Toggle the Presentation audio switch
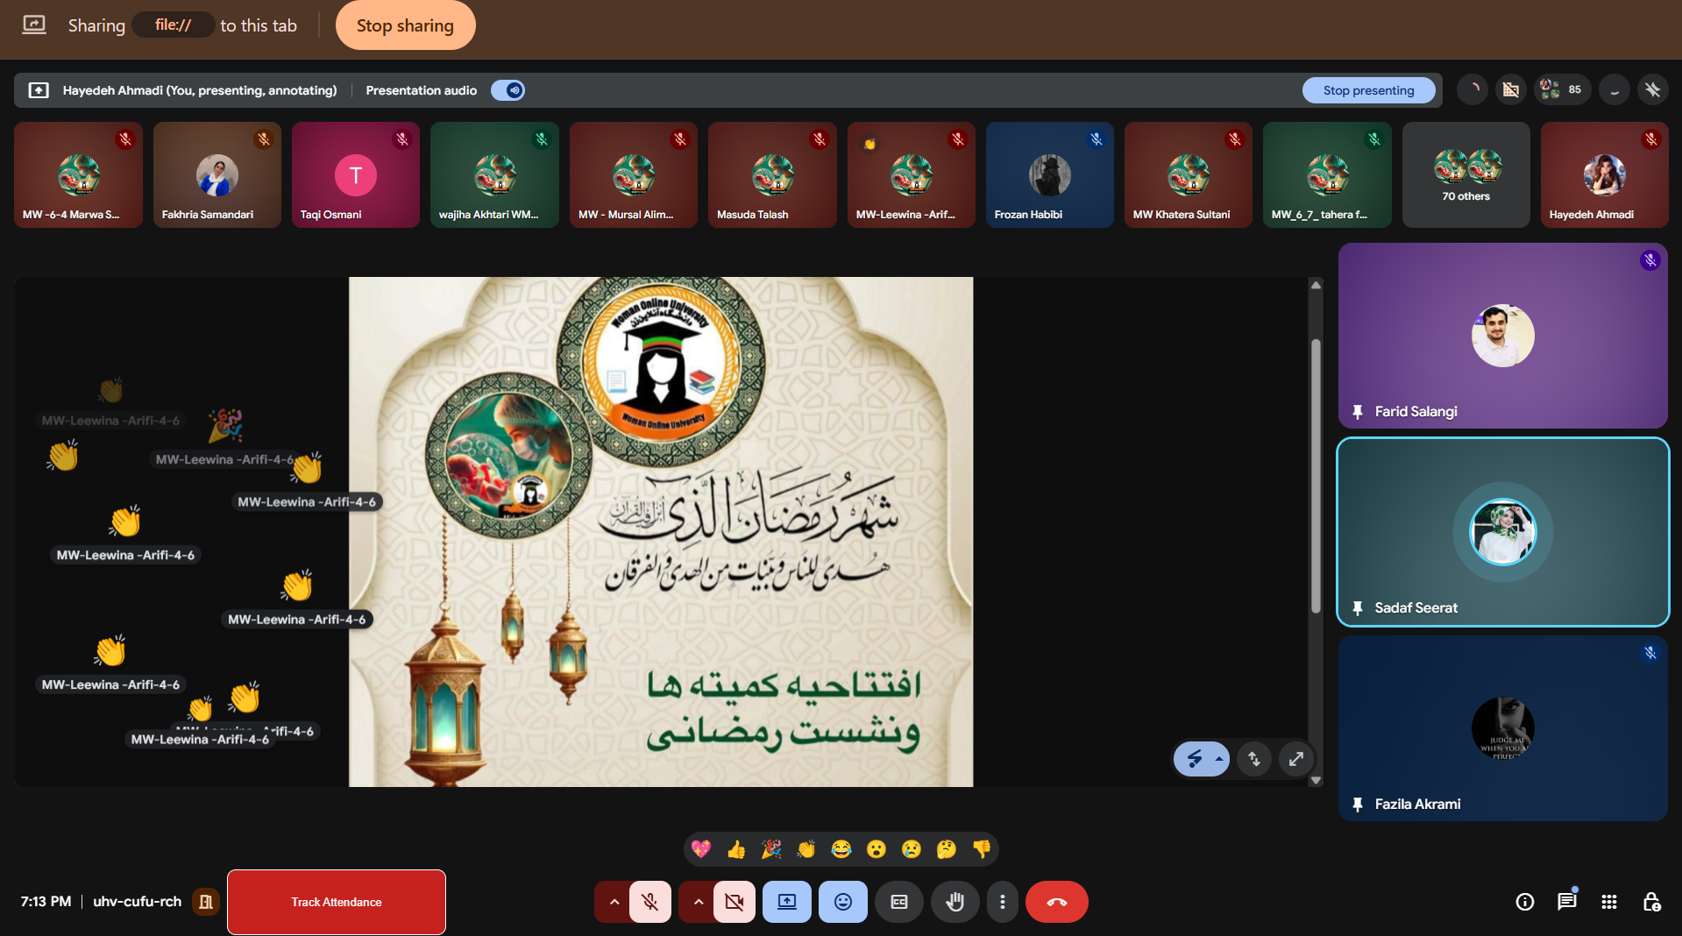This screenshot has height=936, width=1682. tap(507, 90)
